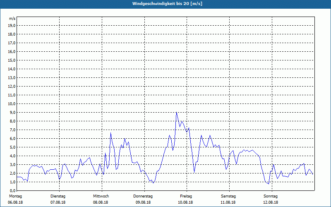331x207 pixels.
Task: Click the 14,0 y-axis label
Action: click(12, 69)
